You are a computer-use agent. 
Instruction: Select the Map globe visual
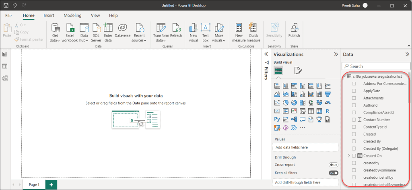coord(311,103)
